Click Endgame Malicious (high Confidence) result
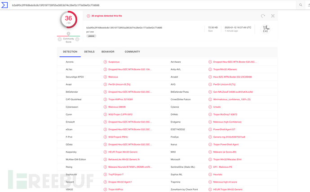Image resolution: width=310 pixels, height=192 pixels. (x=227, y=122)
